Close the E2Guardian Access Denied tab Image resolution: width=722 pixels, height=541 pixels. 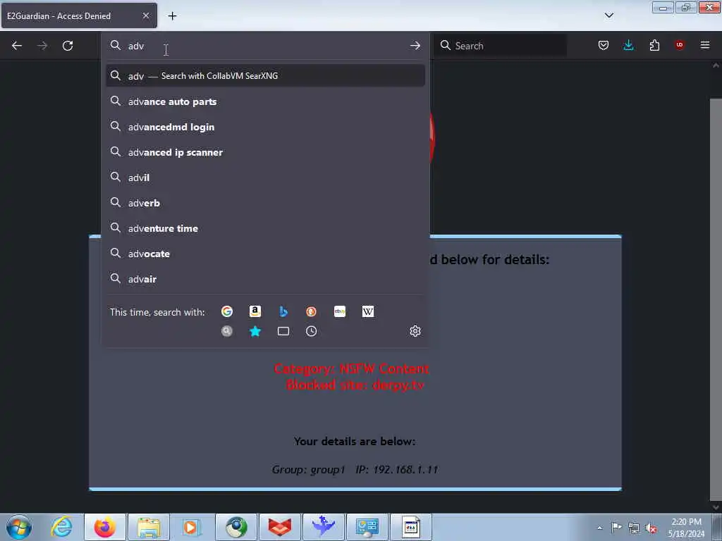click(146, 15)
